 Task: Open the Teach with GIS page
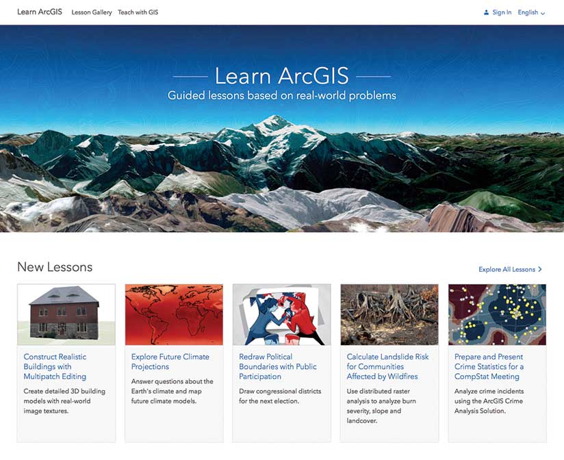click(138, 12)
